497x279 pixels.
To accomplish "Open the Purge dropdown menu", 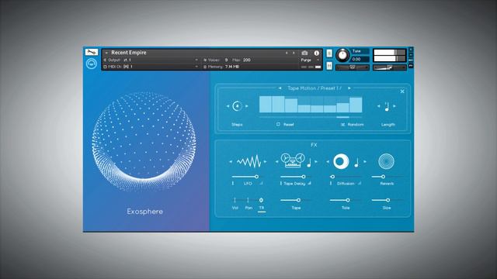I will pyautogui.click(x=309, y=60).
